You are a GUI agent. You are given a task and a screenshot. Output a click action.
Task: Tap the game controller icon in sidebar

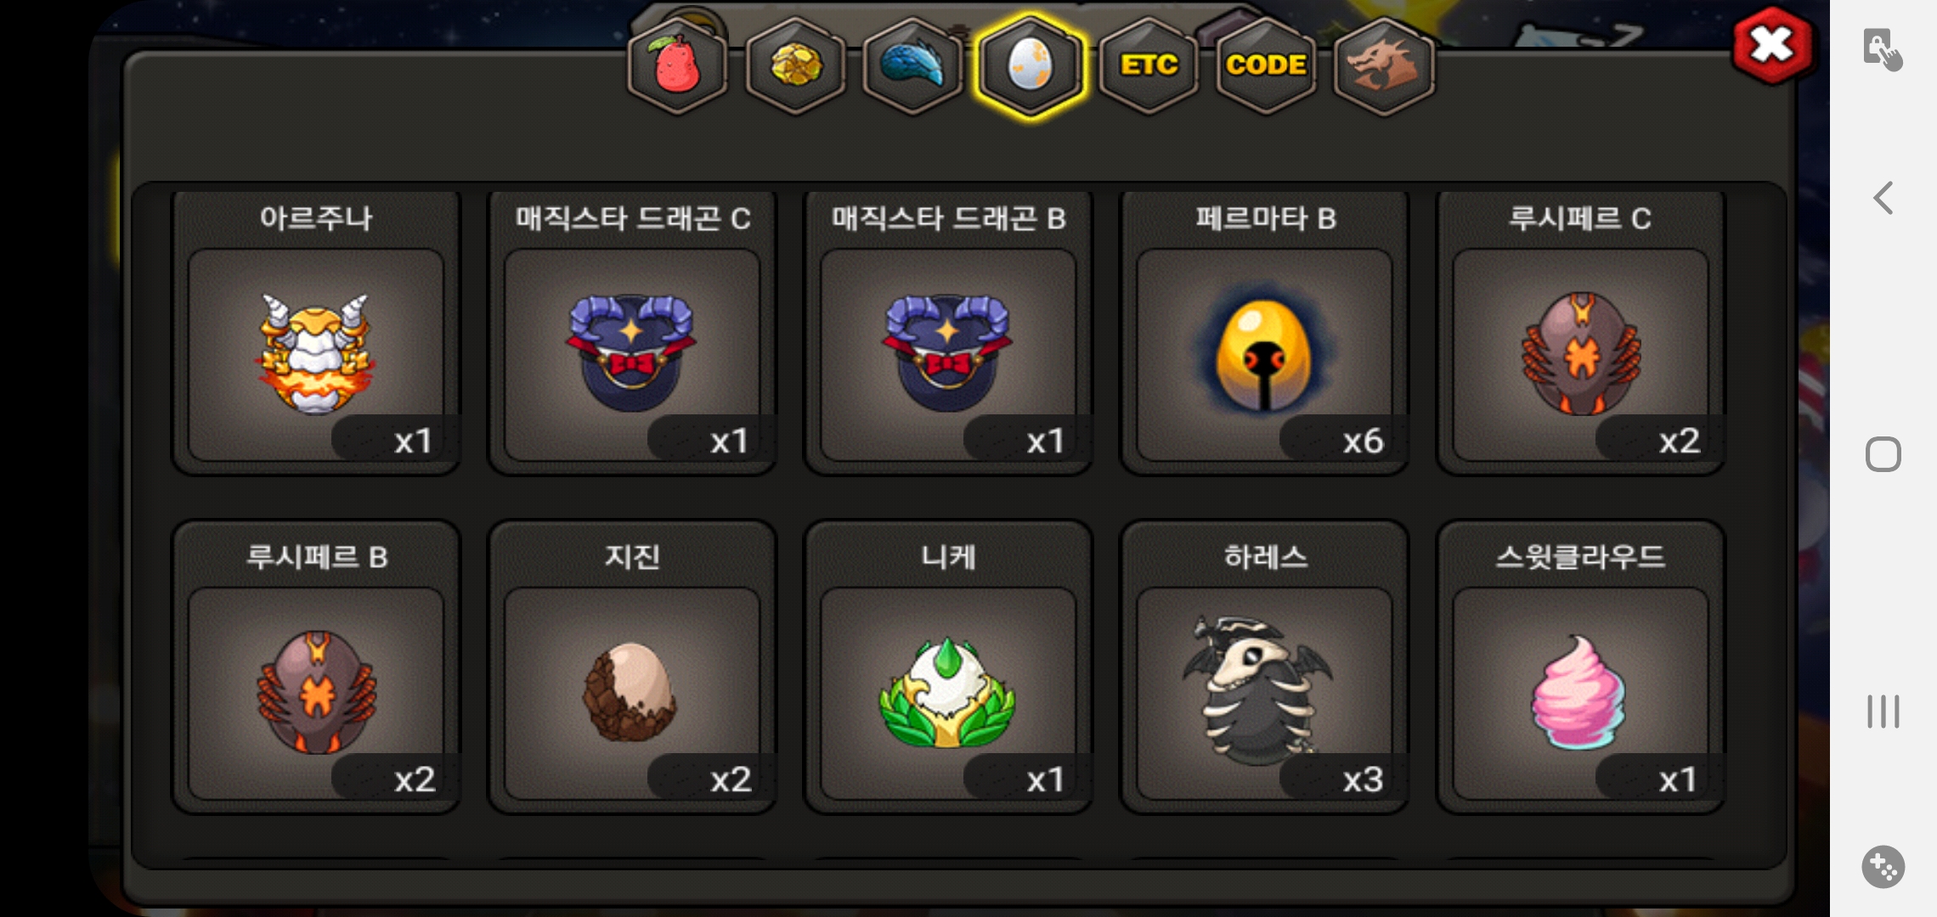1883,867
